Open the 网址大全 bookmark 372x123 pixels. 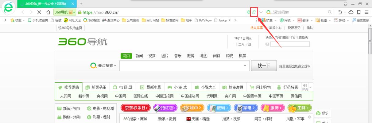pos(73,20)
